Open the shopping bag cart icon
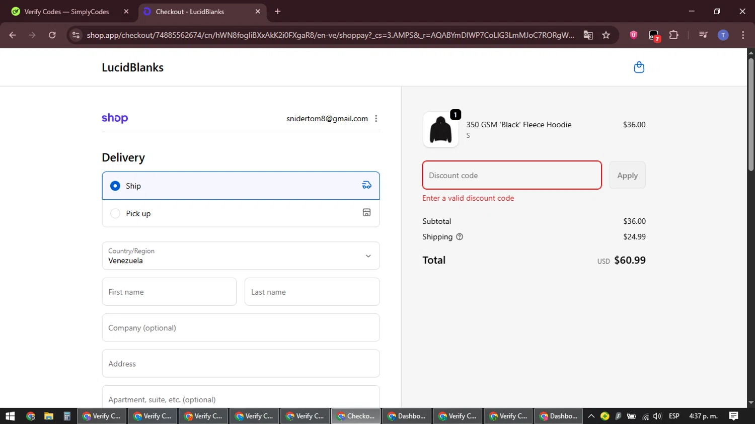The width and height of the screenshot is (755, 424). pyautogui.click(x=639, y=67)
